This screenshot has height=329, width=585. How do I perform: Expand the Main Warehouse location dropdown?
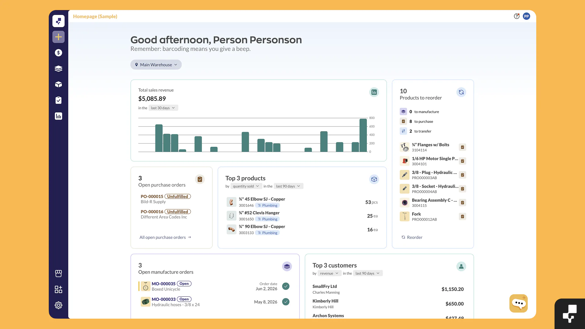point(156,65)
